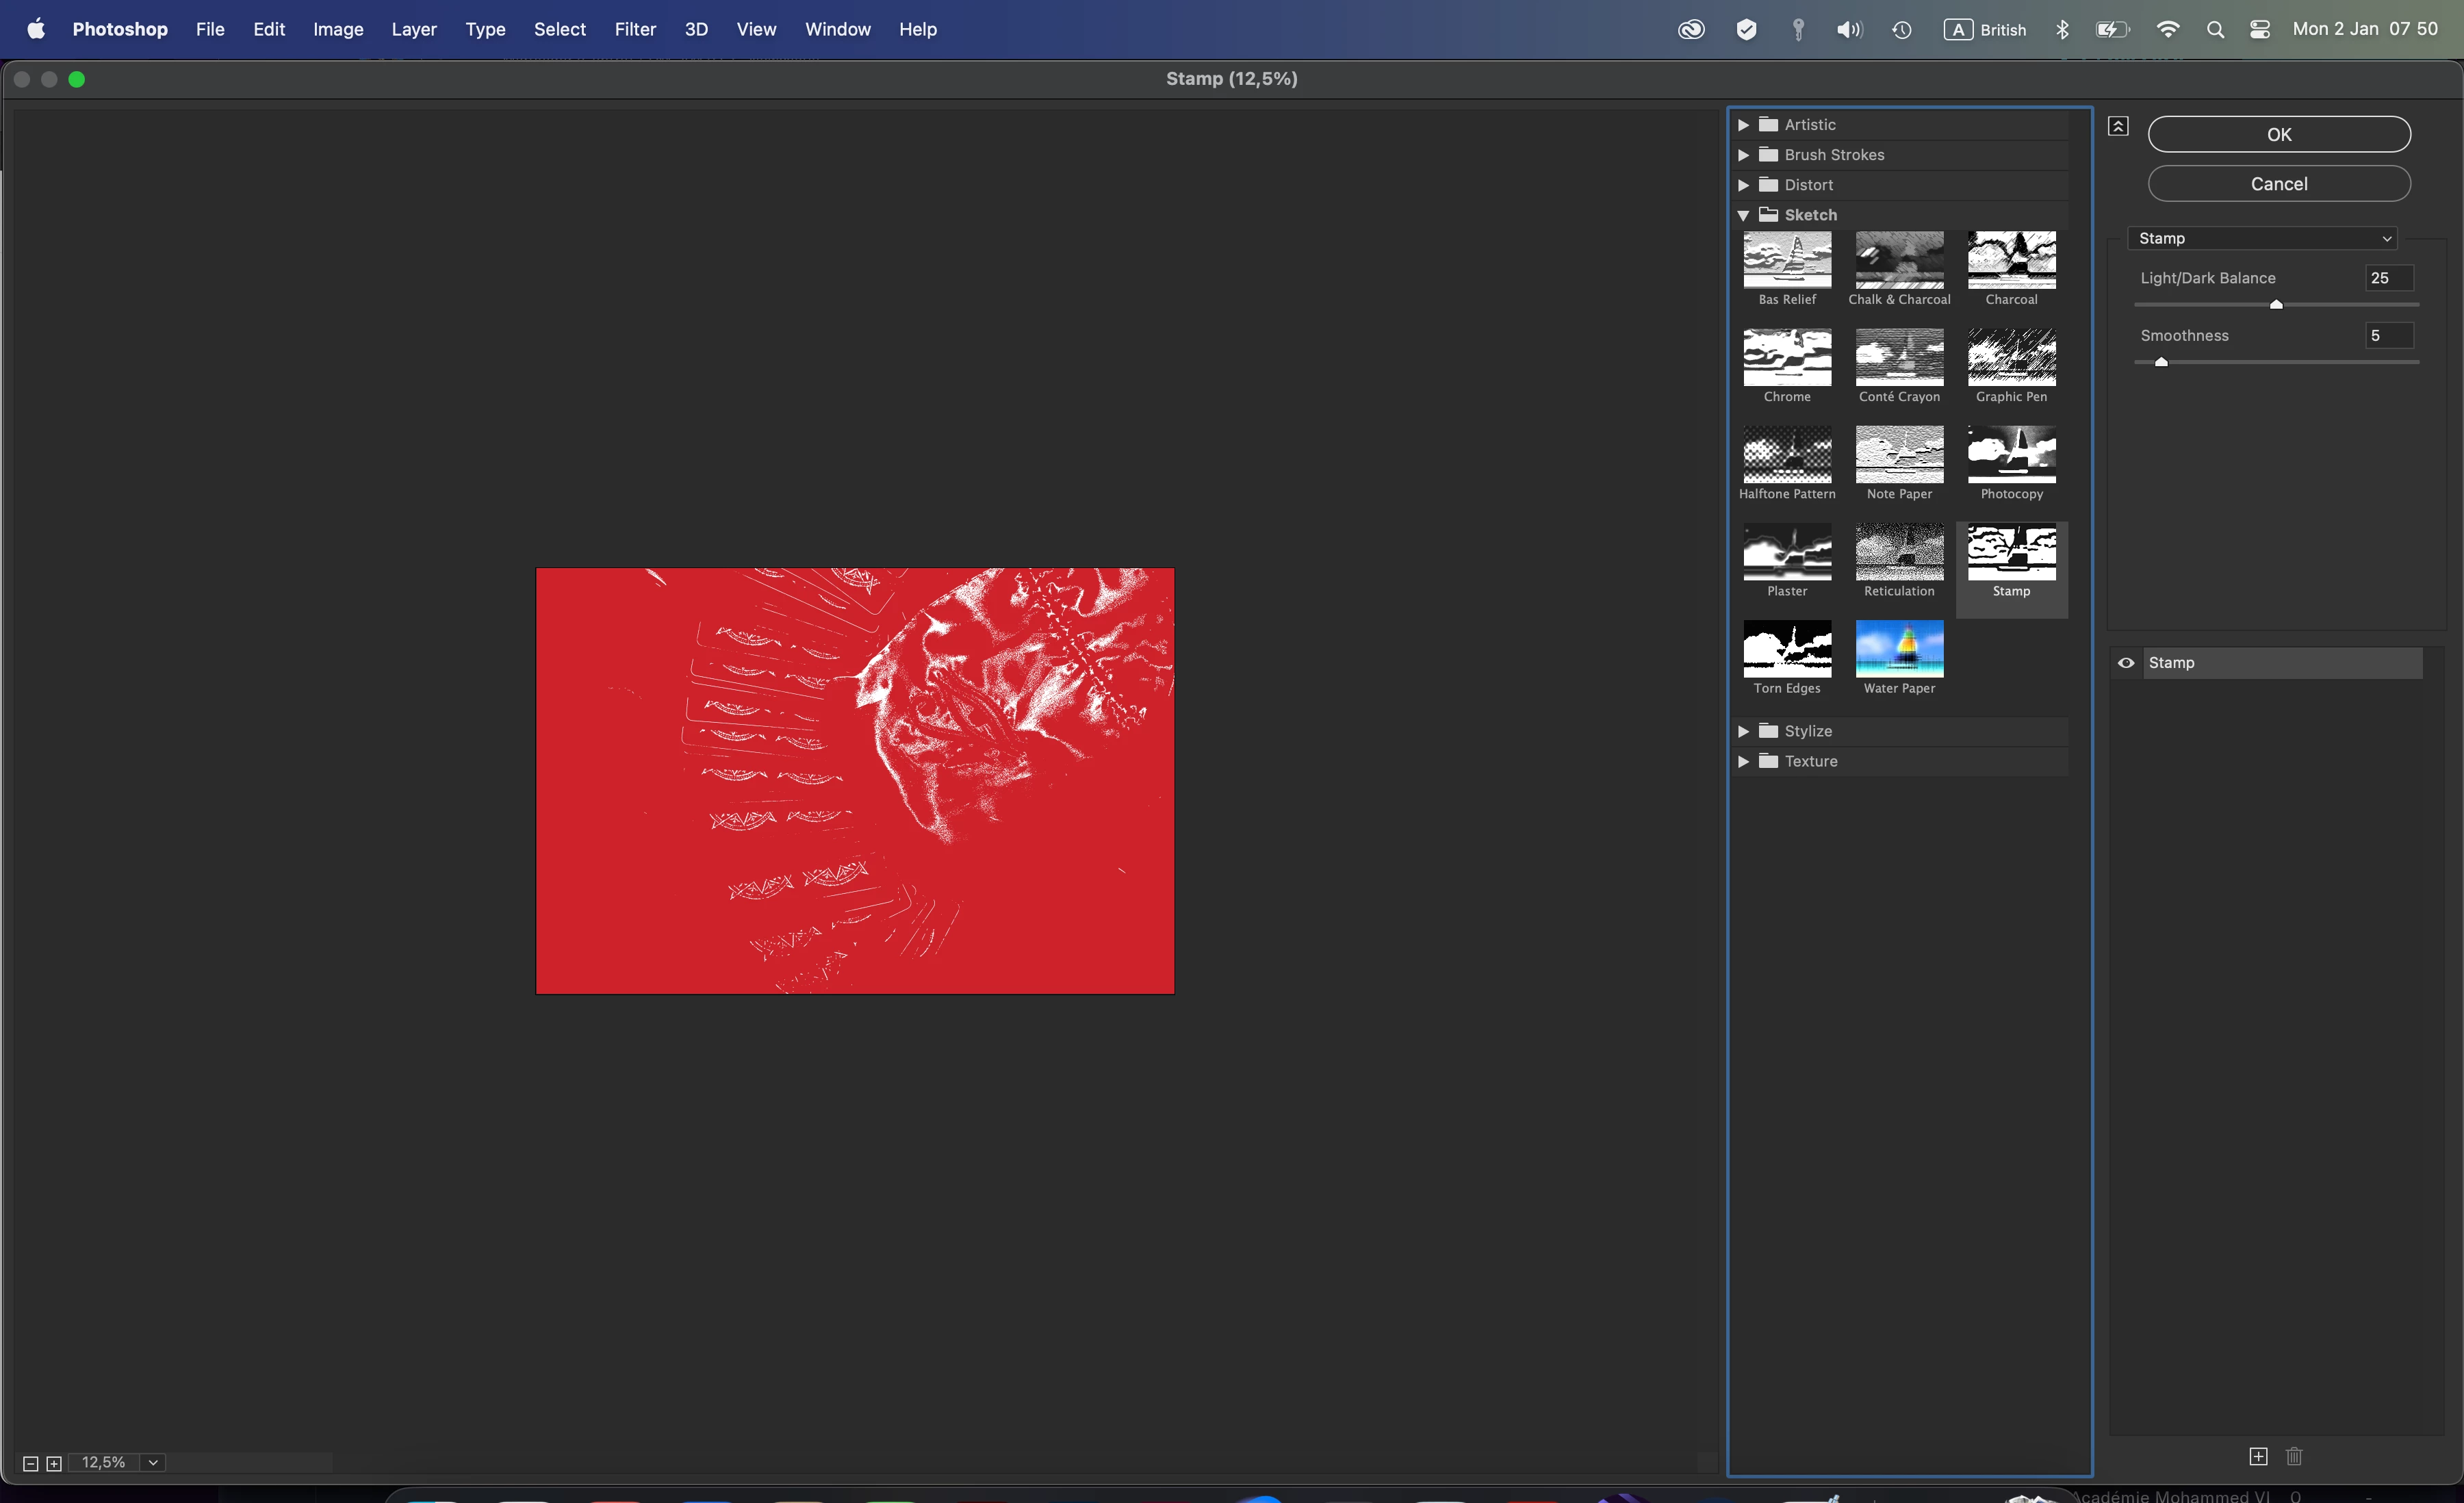This screenshot has height=1503, width=2464.
Task: Click the new effect layer icon
Action: click(x=2258, y=1456)
